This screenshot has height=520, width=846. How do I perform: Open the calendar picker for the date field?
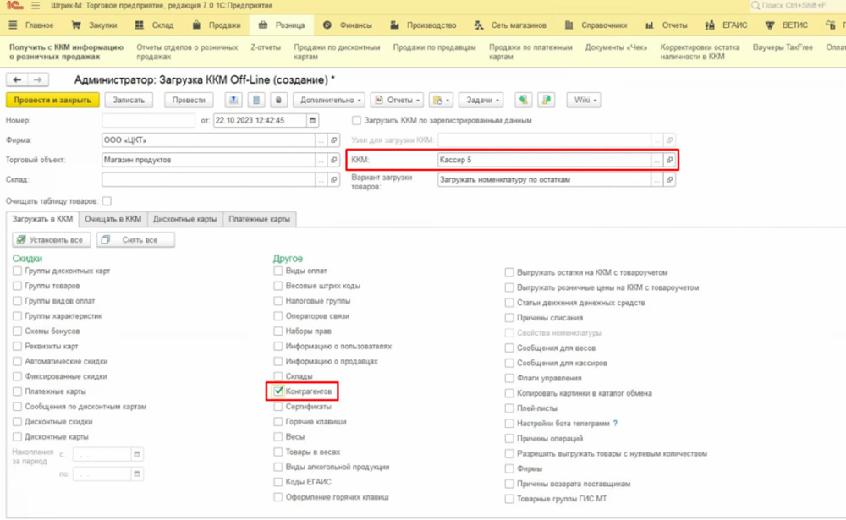tap(314, 121)
